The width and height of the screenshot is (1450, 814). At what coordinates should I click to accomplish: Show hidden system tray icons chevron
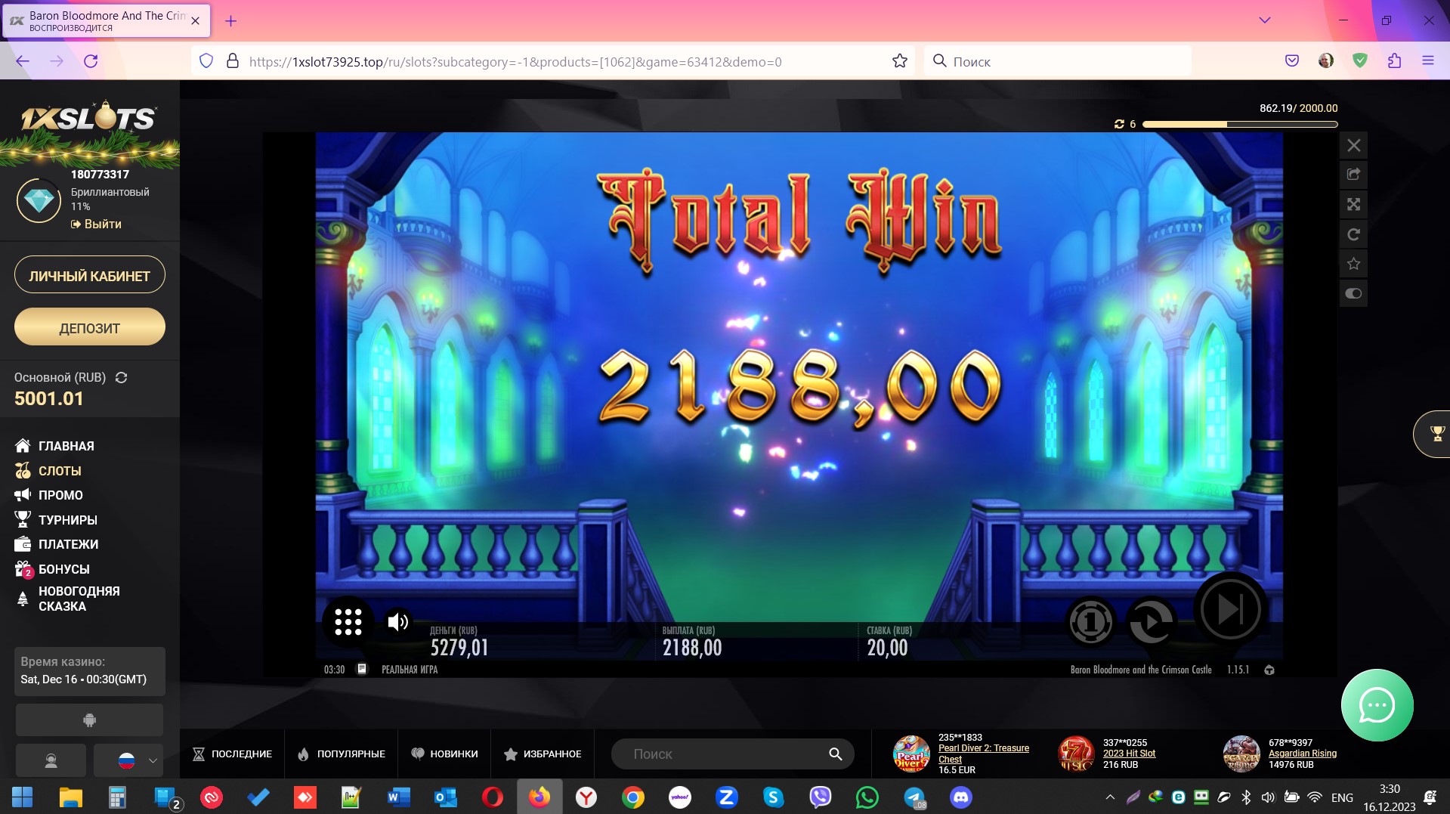(x=1110, y=797)
